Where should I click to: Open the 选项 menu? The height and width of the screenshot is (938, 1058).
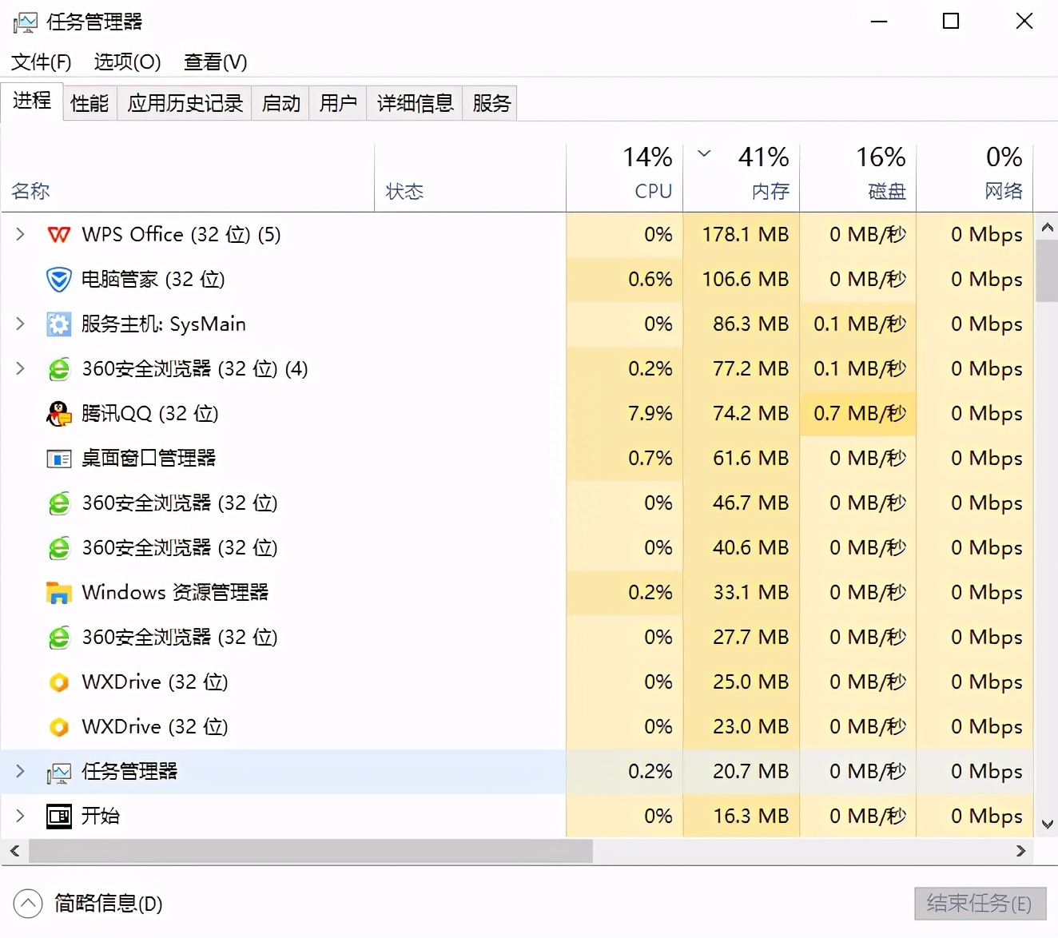pyautogui.click(x=126, y=62)
